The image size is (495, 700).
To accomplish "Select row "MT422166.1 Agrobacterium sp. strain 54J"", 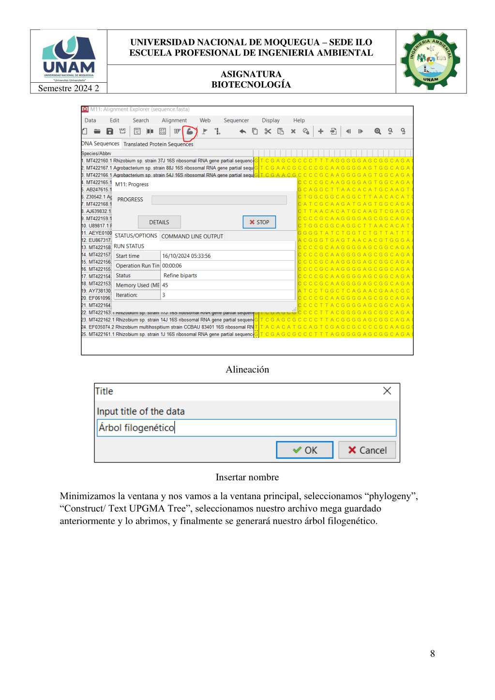I will coord(167,175).
